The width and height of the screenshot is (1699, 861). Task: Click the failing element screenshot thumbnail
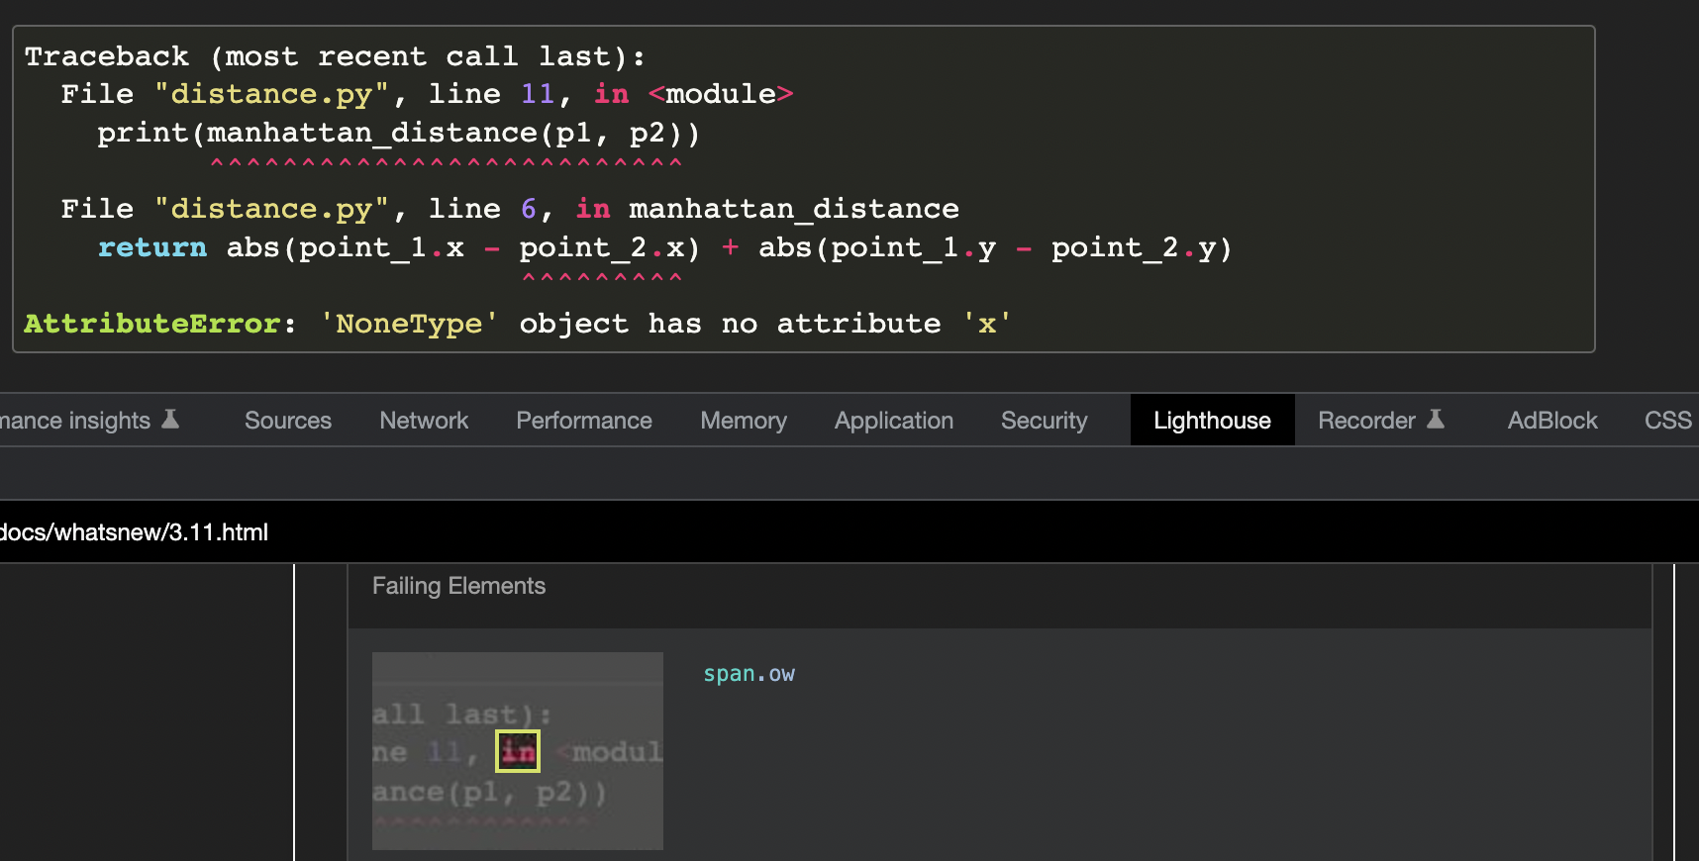pos(518,750)
